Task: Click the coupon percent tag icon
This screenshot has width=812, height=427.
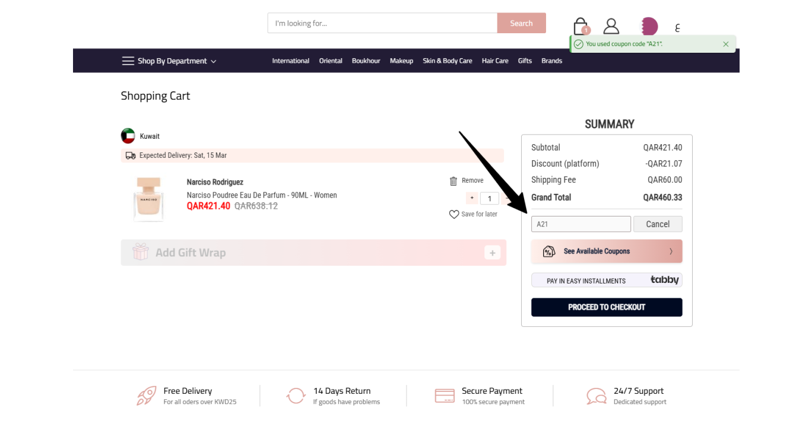Action: [549, 251]
